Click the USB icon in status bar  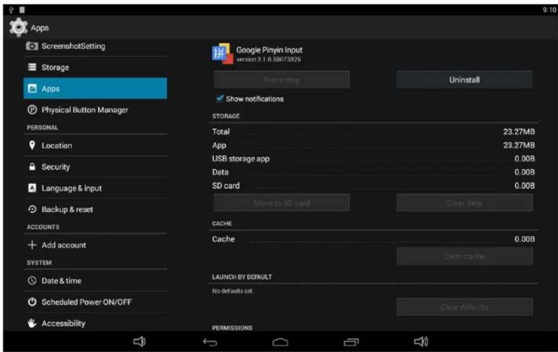coord(11,10)
